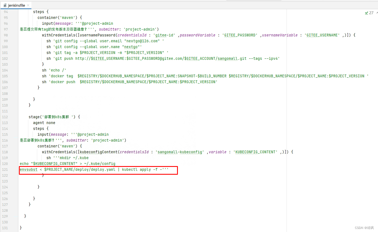
Task: Click line number 98 in the gutter
Action: pyautogui.click(x=6, y=35)
